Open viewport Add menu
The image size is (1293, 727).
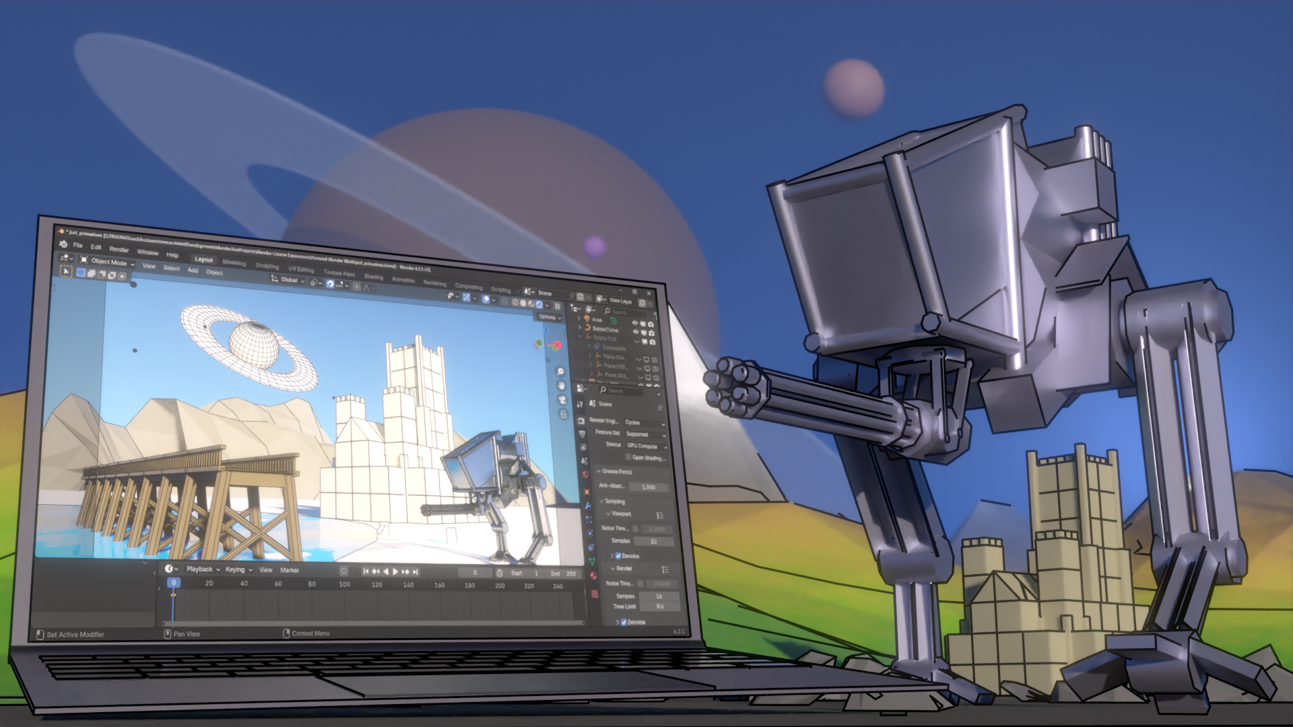(x=193, y=270)
